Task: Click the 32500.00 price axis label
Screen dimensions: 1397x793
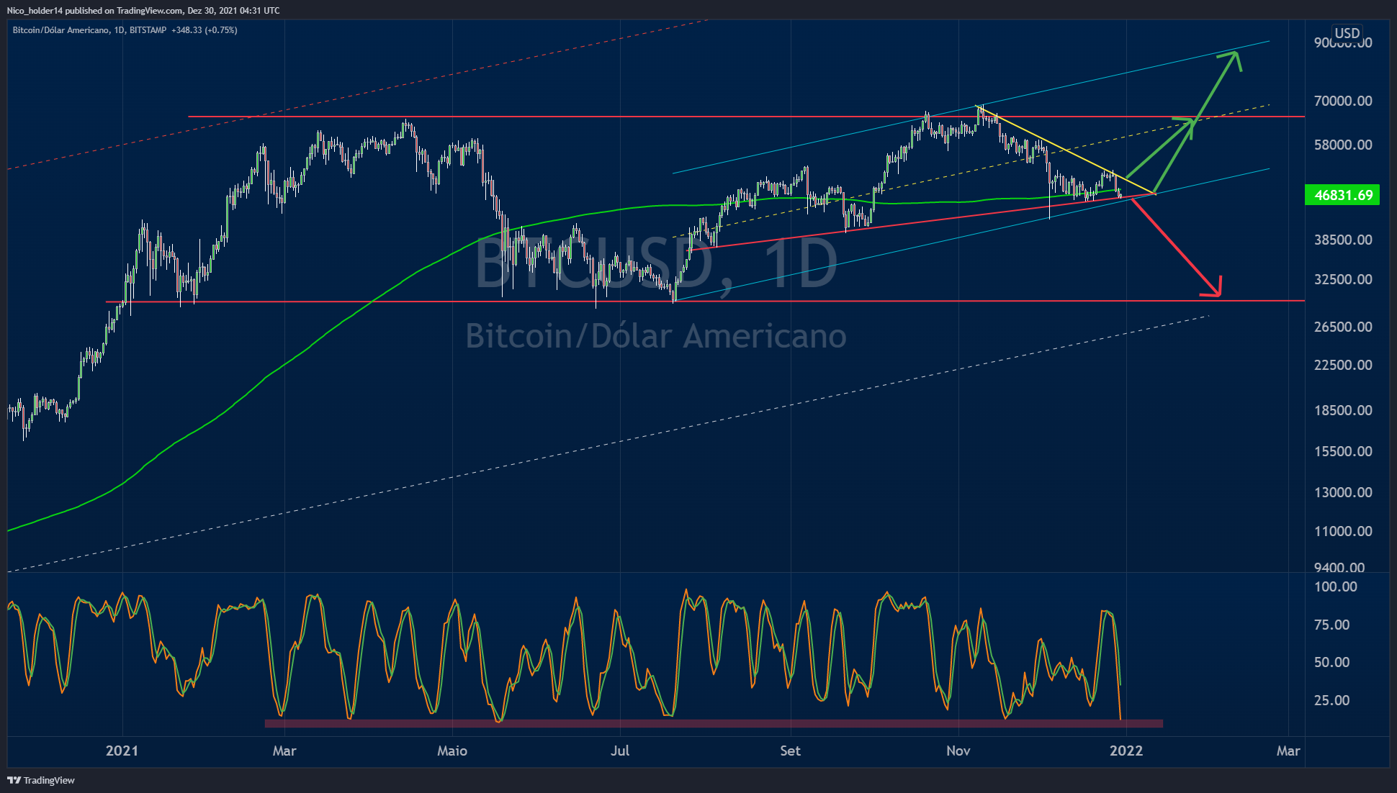Action: (x=1343, y=279)
